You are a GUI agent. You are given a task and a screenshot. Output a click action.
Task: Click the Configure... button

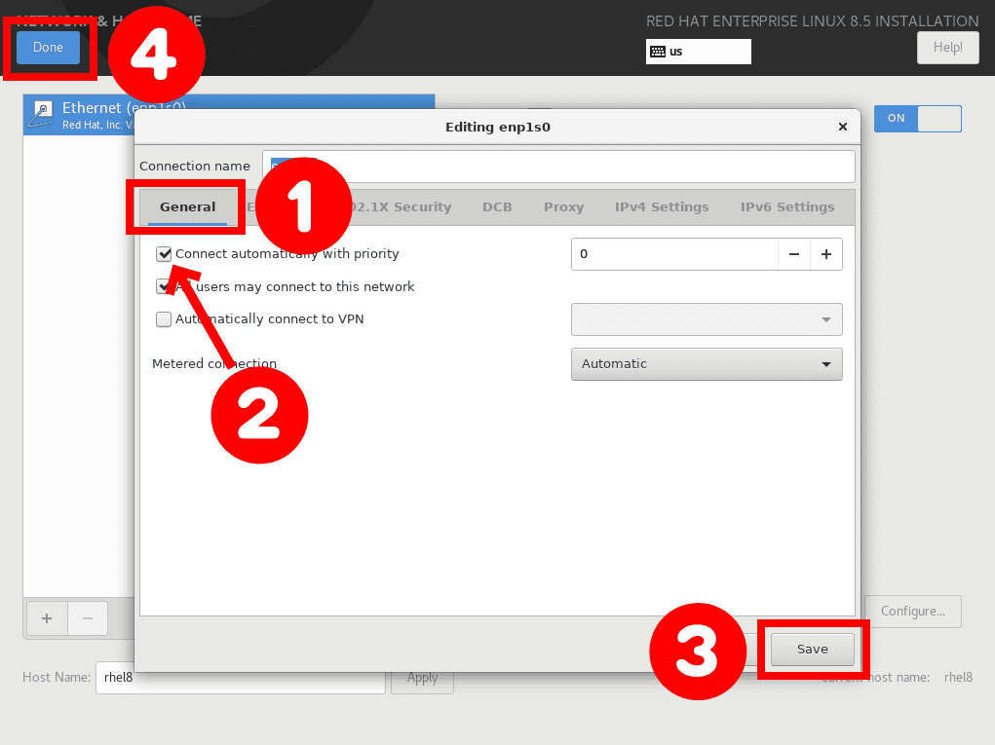pos(912,612)
